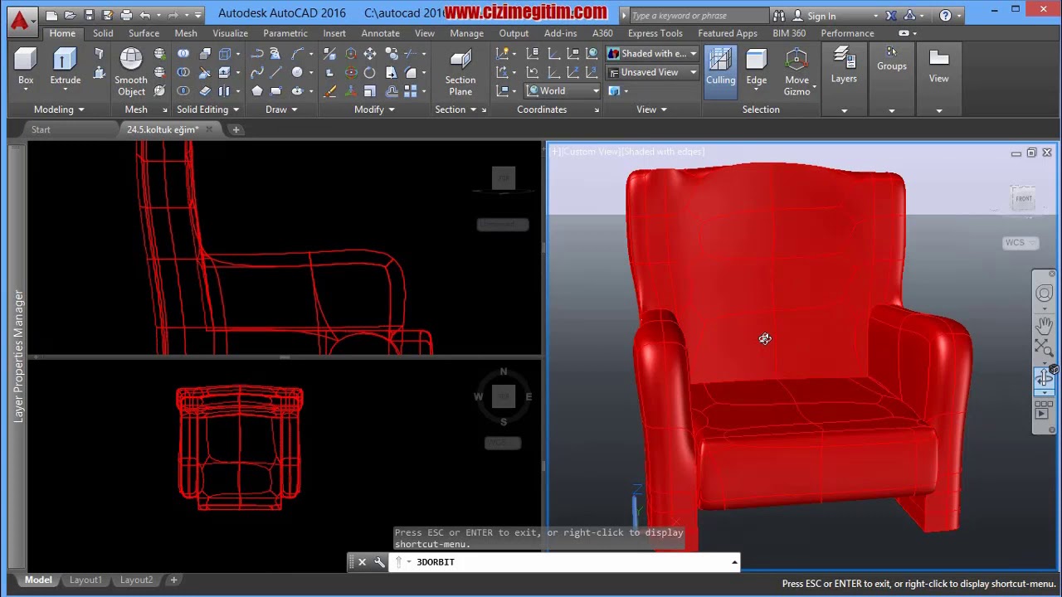Add a new drawing tab with plus button
1062x597 pixels.
pos(236,129)
